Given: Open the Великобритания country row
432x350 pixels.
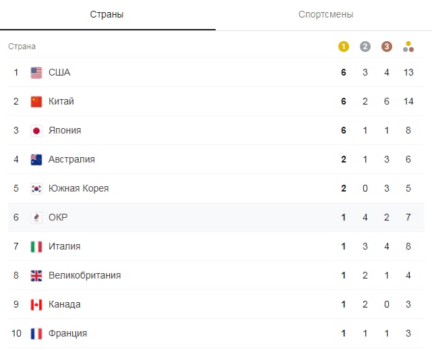Looking at the screenshot, I should pyautogui.click(x=216, y=275).
